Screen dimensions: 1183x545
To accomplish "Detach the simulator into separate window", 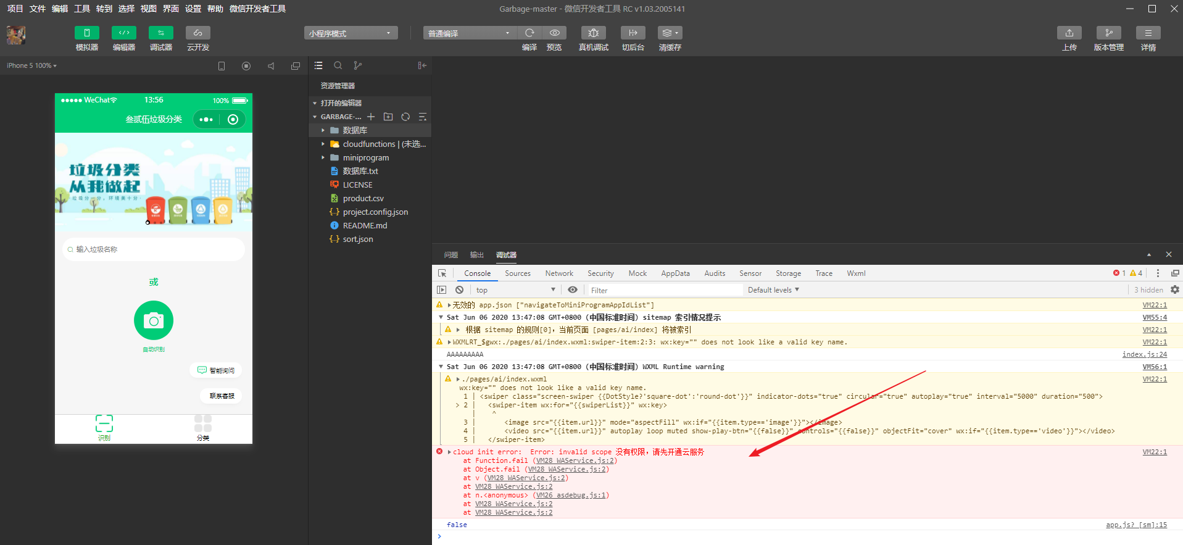I will click(296, 66).
